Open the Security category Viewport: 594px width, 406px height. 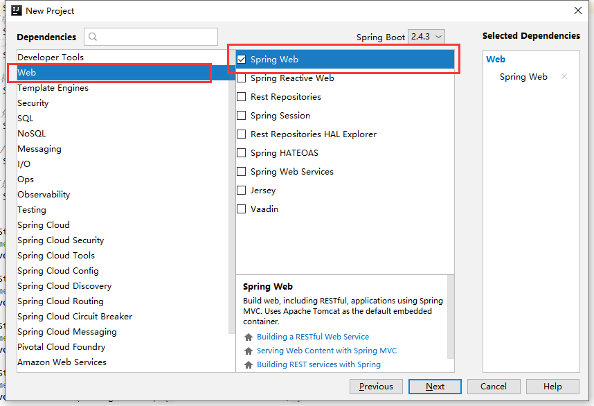(123, 103)
